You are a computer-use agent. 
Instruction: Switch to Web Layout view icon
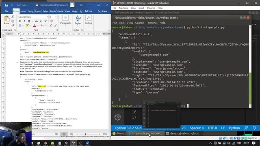click(x=71, y=134)
